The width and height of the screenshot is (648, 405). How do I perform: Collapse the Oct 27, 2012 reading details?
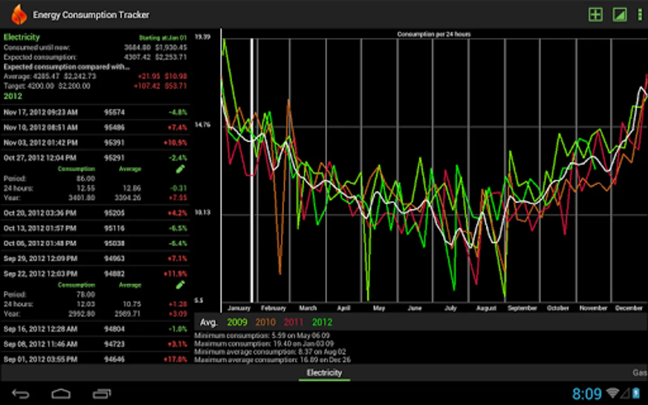click(x=94, y=158)
